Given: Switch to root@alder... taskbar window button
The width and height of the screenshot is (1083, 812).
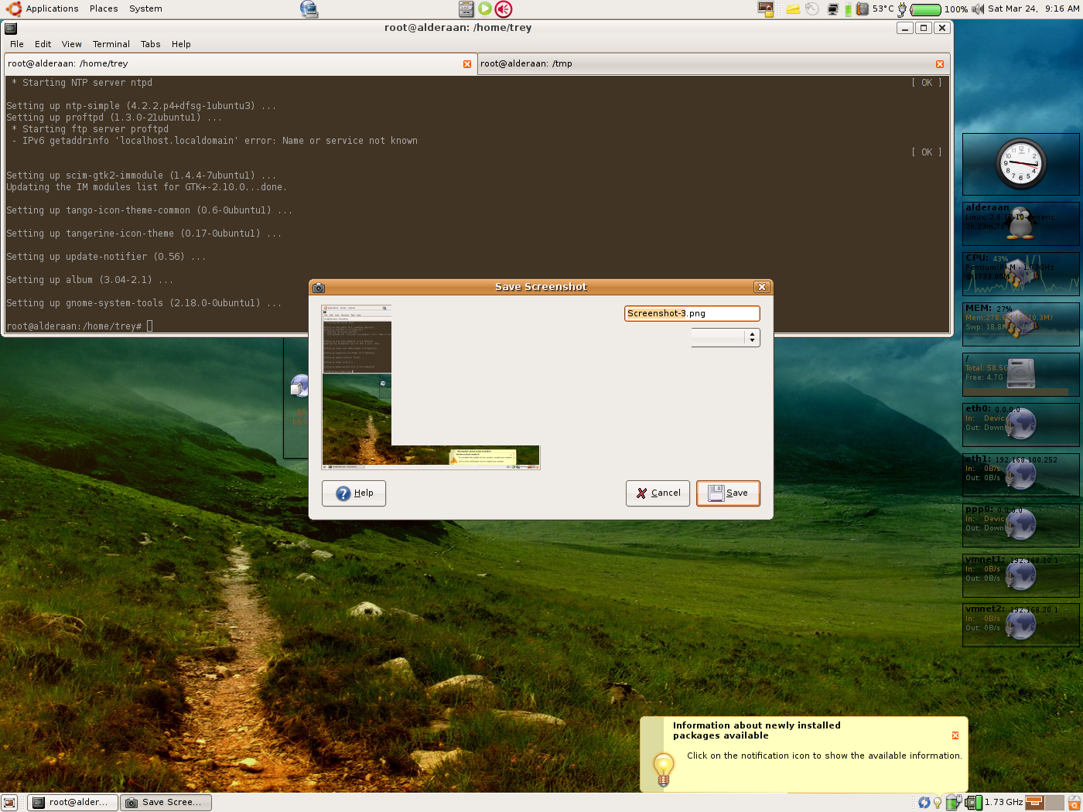Looking at the screenshot, I should point(73,803).
